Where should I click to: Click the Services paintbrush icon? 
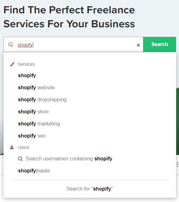12,64
